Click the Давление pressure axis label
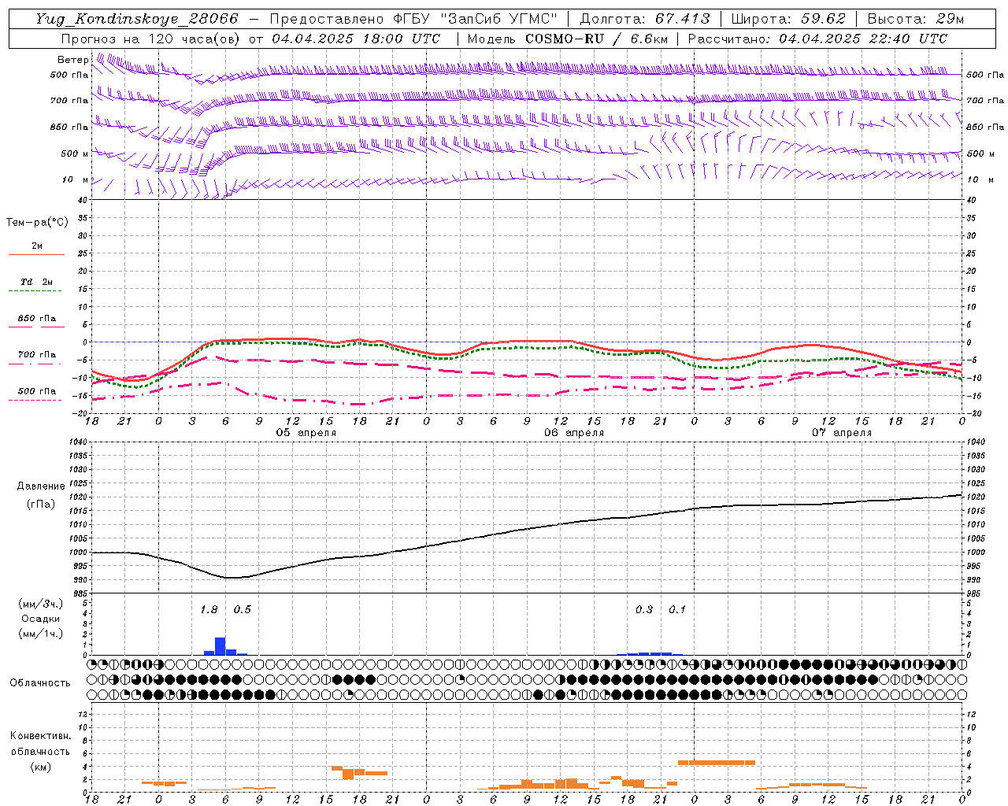 tap(41, 486)
